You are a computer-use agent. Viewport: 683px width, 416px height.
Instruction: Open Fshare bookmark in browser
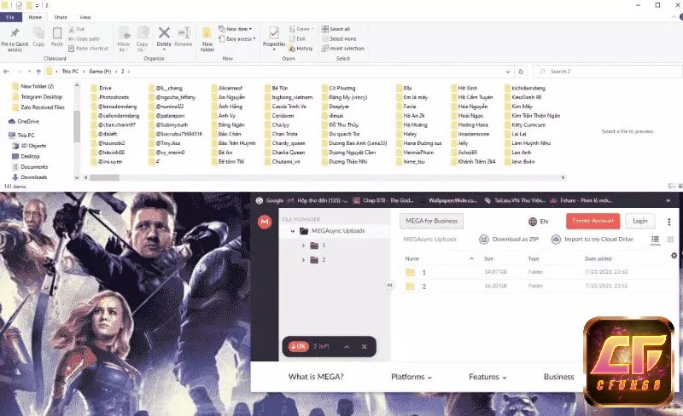click(581, 200)
